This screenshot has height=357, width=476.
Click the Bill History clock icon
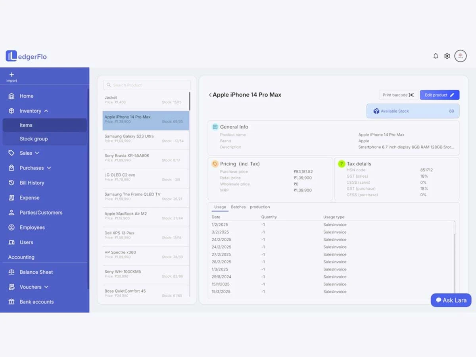(12, 183)
